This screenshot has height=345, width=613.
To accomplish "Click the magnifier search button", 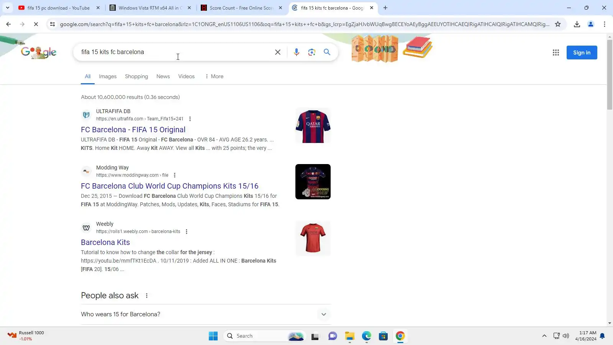I will 327,52.
